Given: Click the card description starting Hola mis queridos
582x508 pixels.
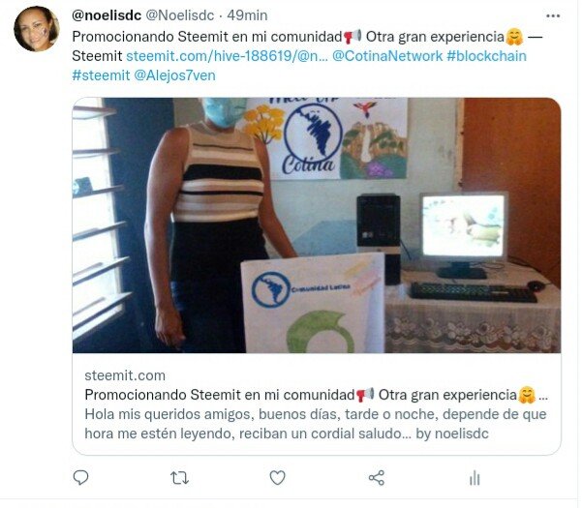Looking at the screenshot, I should click(x=316, y=424).
